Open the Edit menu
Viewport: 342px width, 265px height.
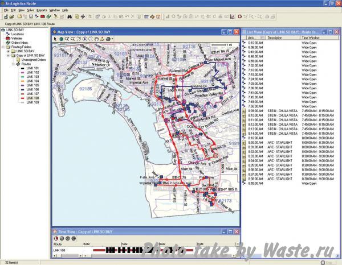coord(13,10)
